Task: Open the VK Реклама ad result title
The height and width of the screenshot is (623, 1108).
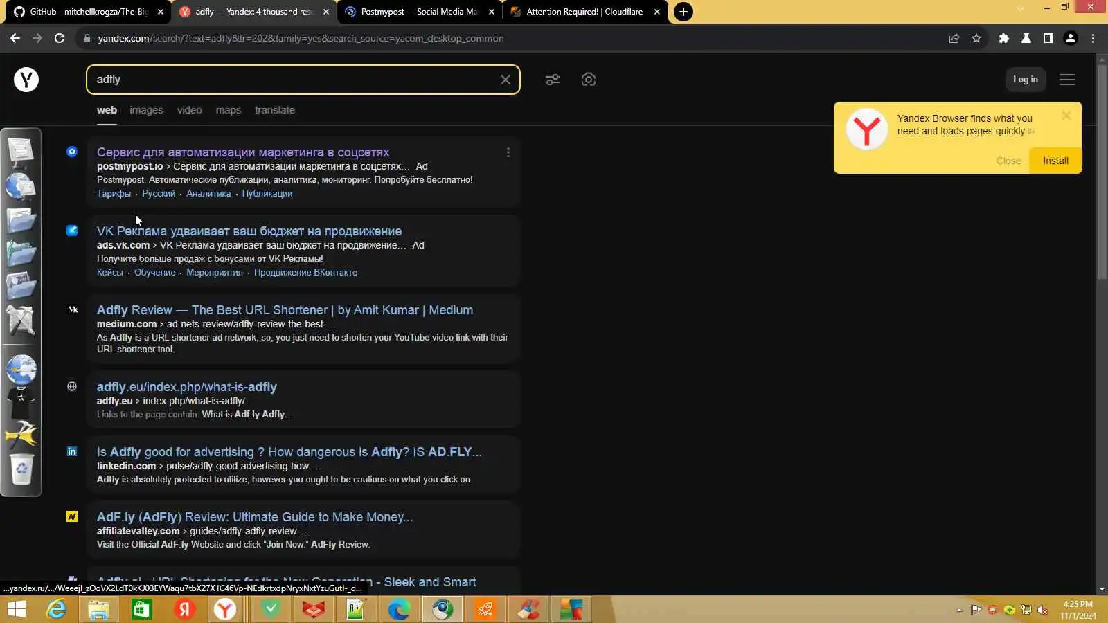Action: tap(249, 231)
